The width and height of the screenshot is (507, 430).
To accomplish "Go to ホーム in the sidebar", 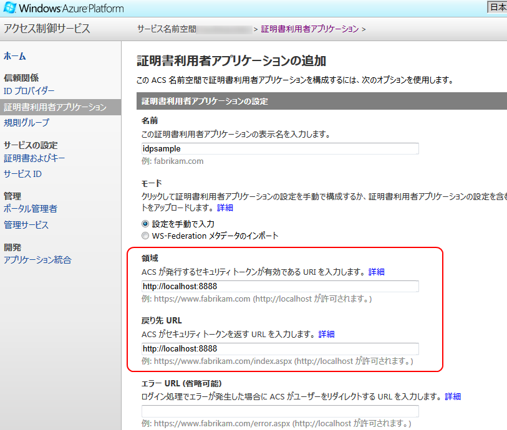I will pyautogui.click(x=15, y=56).
